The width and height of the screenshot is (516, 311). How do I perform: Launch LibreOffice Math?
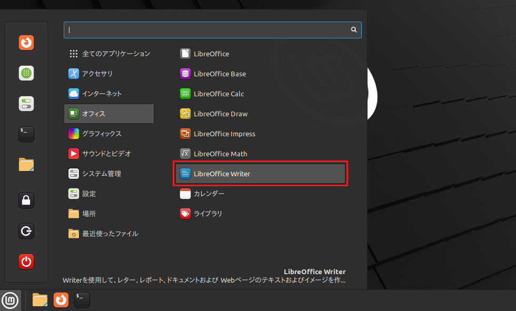pos(260,154)
